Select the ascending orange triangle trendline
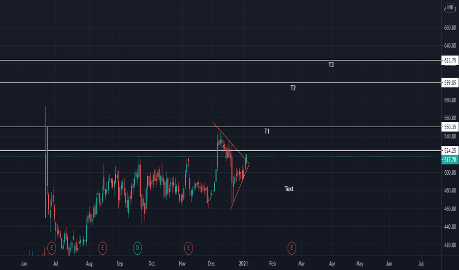 (x=240, y=187)
